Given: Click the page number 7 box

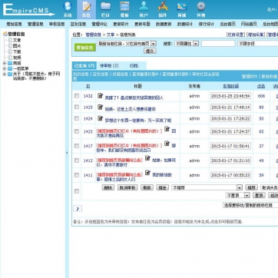Looking at the screenshot, I should click(x=78, y=209).
